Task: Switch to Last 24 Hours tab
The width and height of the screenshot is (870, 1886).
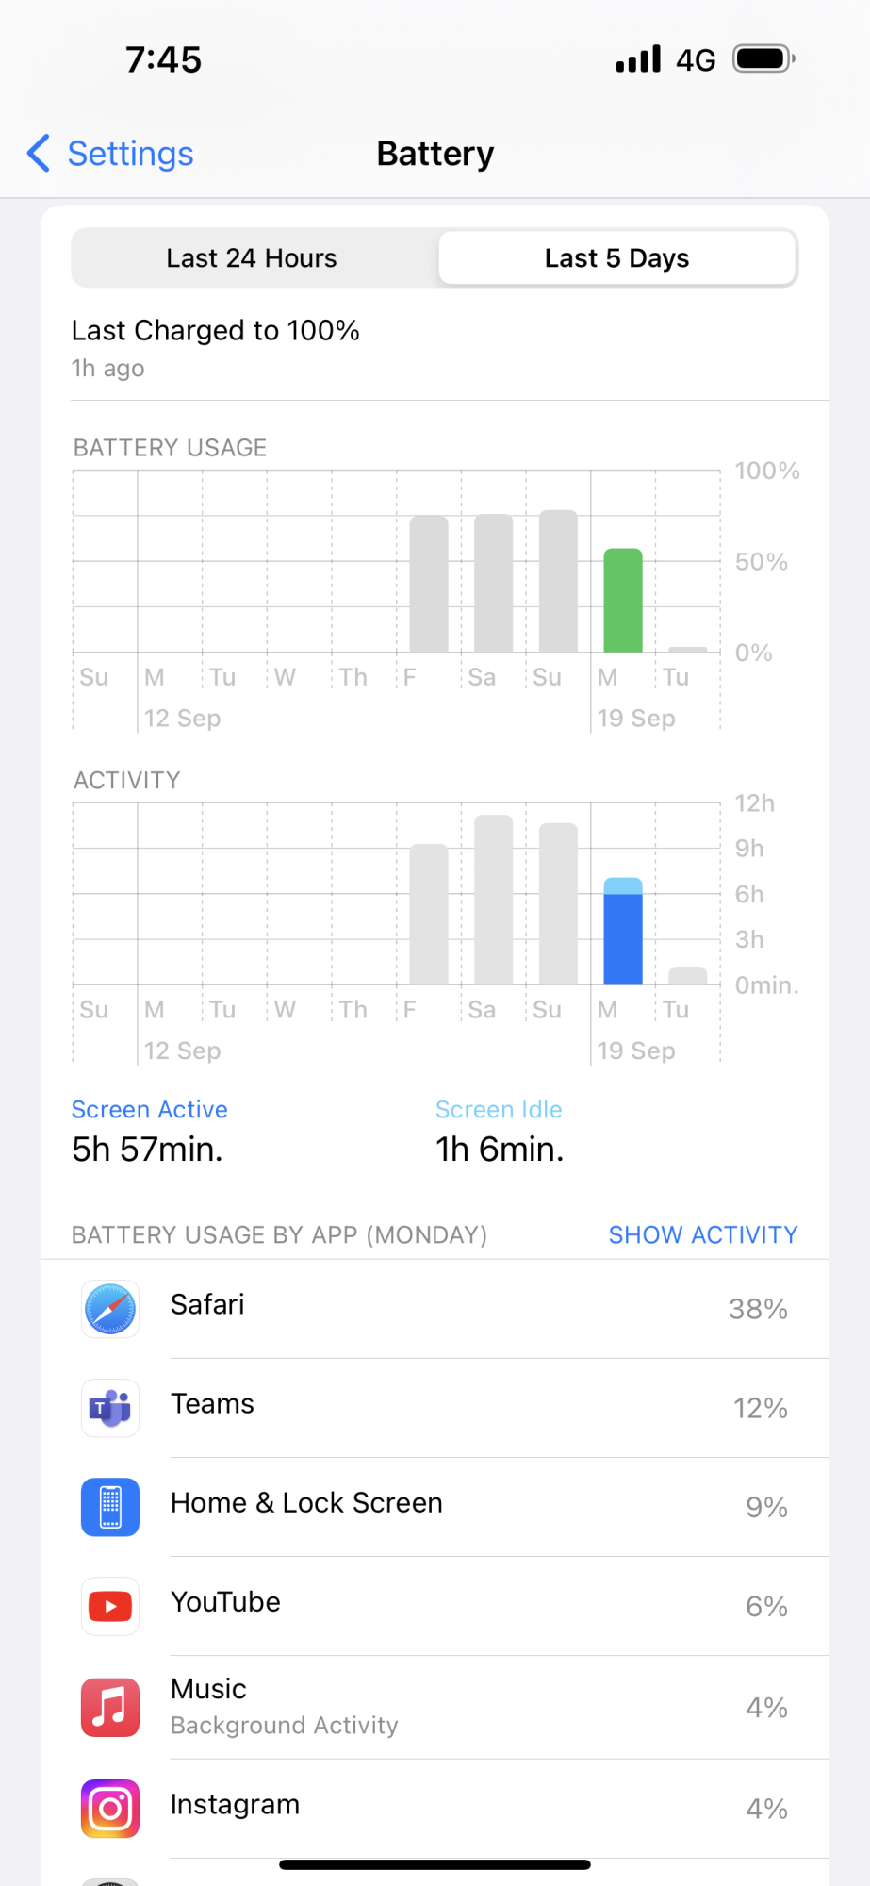Action: coord(252,258)
